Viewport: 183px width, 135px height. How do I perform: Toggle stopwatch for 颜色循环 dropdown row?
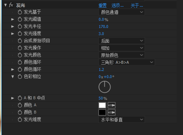[x=20, y=62]
